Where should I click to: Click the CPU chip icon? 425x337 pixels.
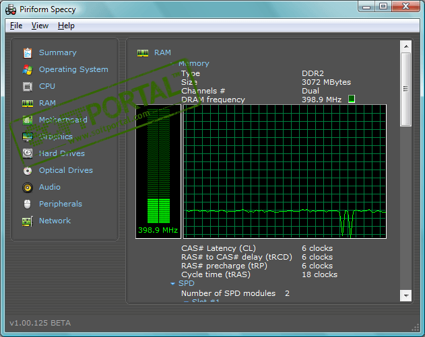28,87
